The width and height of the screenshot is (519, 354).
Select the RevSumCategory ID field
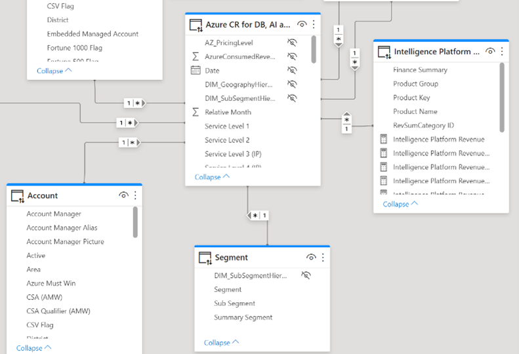click(x=423, y=125)
